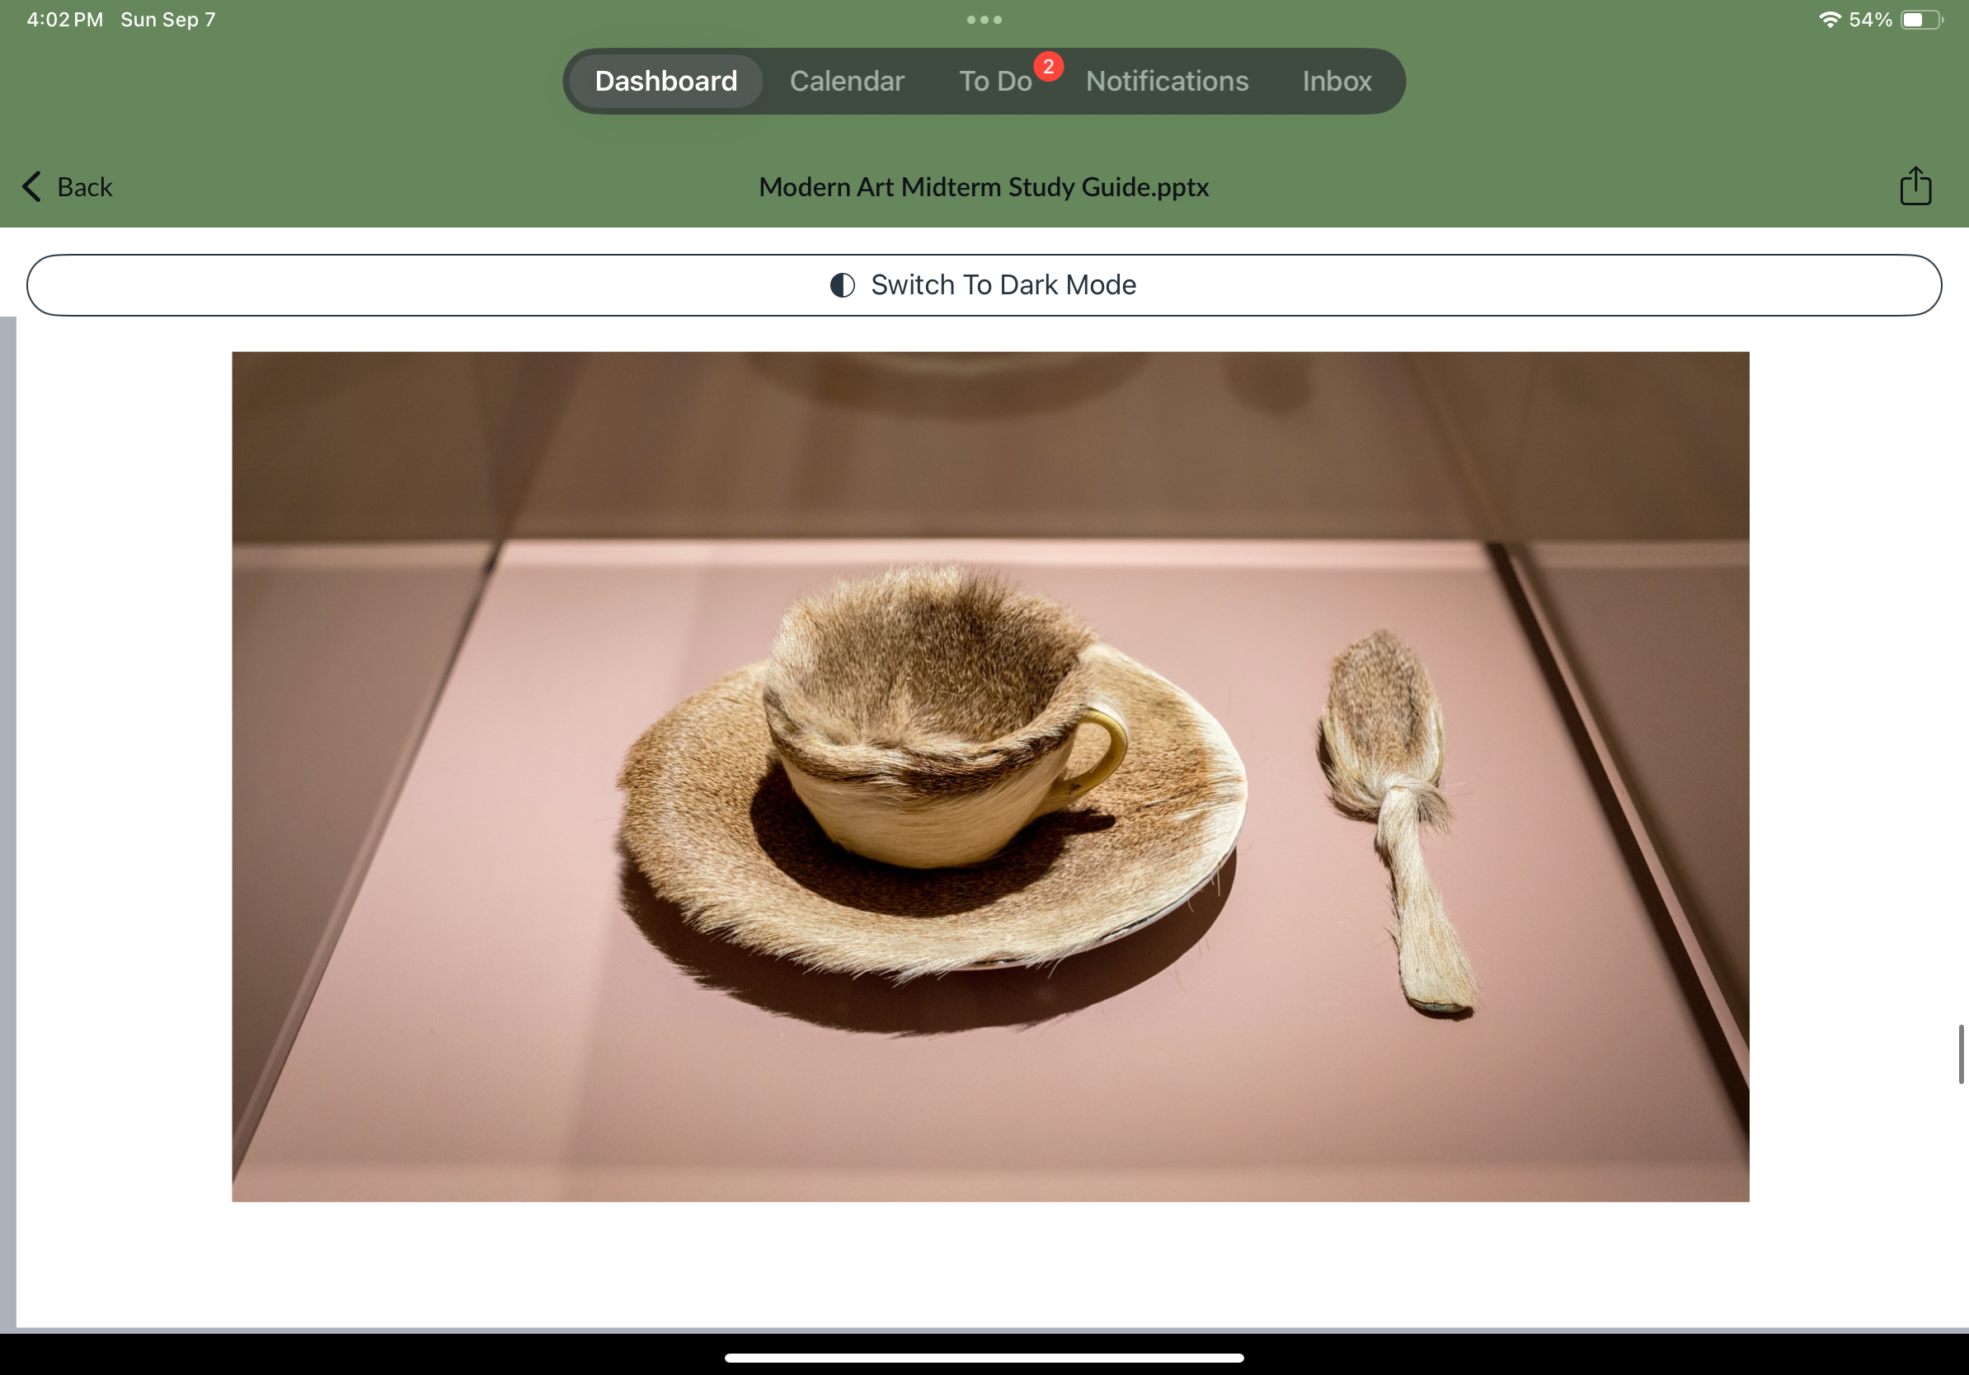The height and width of the screenshot is (1375, 1969).
Task: Tap the back chevron arrow
Action: 33,186
